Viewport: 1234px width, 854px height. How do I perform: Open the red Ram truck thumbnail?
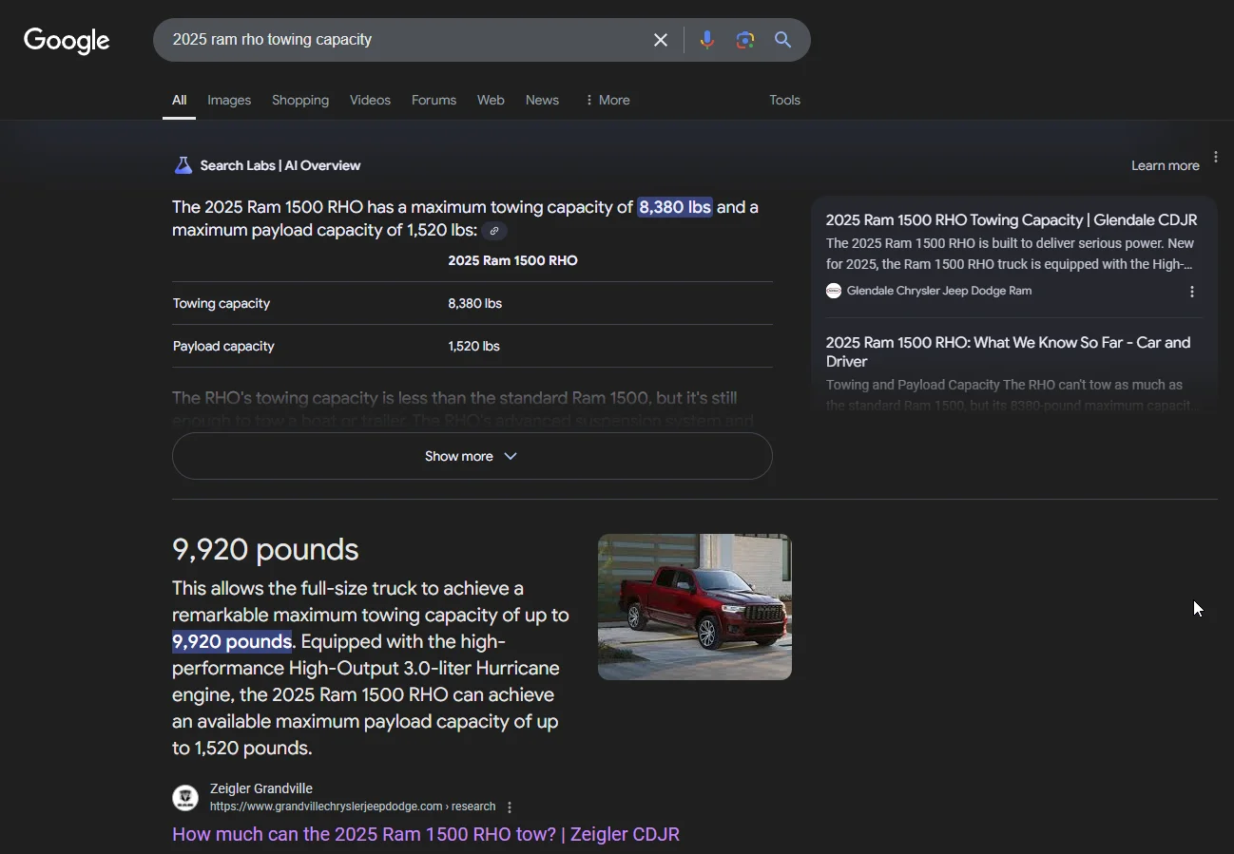coord(694,607)
